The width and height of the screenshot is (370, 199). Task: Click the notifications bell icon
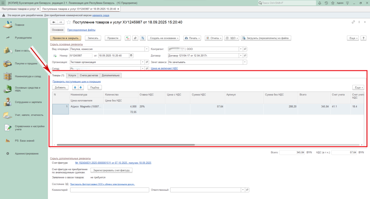pyautogui.click(x=320, y=3)
